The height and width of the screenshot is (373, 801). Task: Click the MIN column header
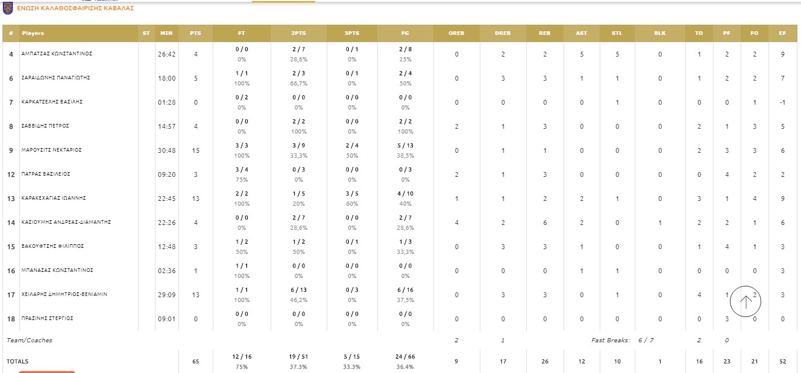coord(166,33)
